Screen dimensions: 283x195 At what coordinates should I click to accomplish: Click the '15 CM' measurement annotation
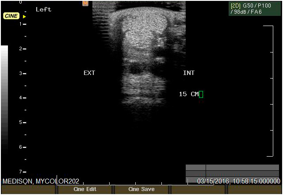(x=189, y=94)
